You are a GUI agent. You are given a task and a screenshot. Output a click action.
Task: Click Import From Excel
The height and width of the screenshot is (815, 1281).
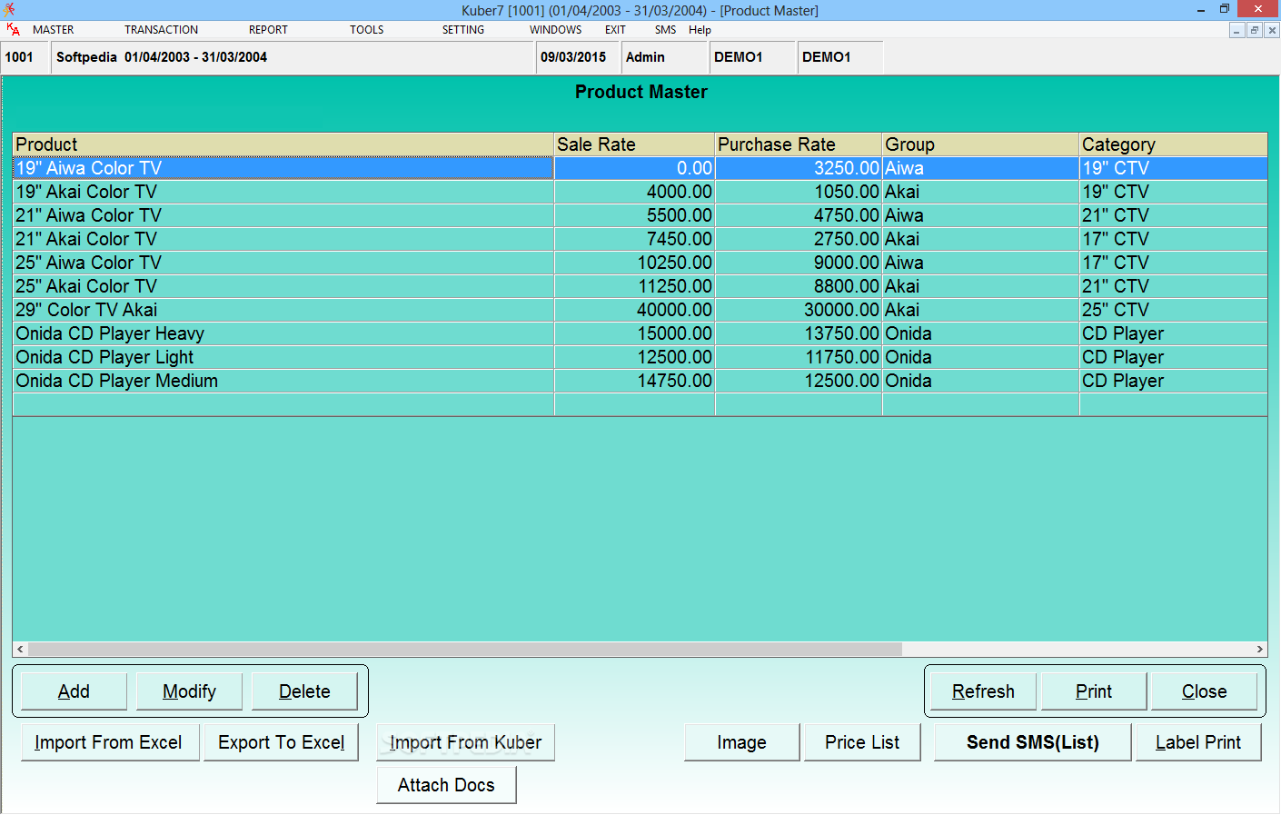[108, 742]
